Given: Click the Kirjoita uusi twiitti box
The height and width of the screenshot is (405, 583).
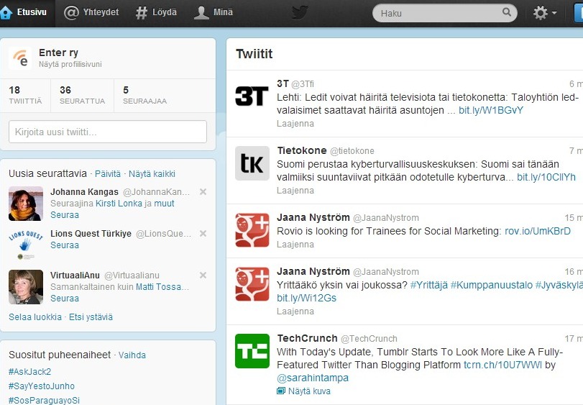Looking at the screenshot, I should pyautogui.click(x=108, y=132).
